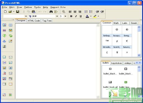Paste from clipboard with the paste icon
Image resolution: width=143 pixels, height=103 pixels.
33,12
